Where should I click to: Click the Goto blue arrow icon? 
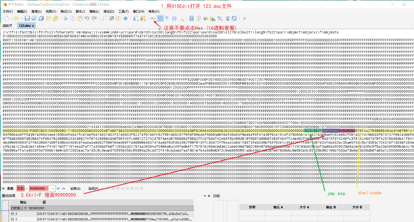(125, 18)
